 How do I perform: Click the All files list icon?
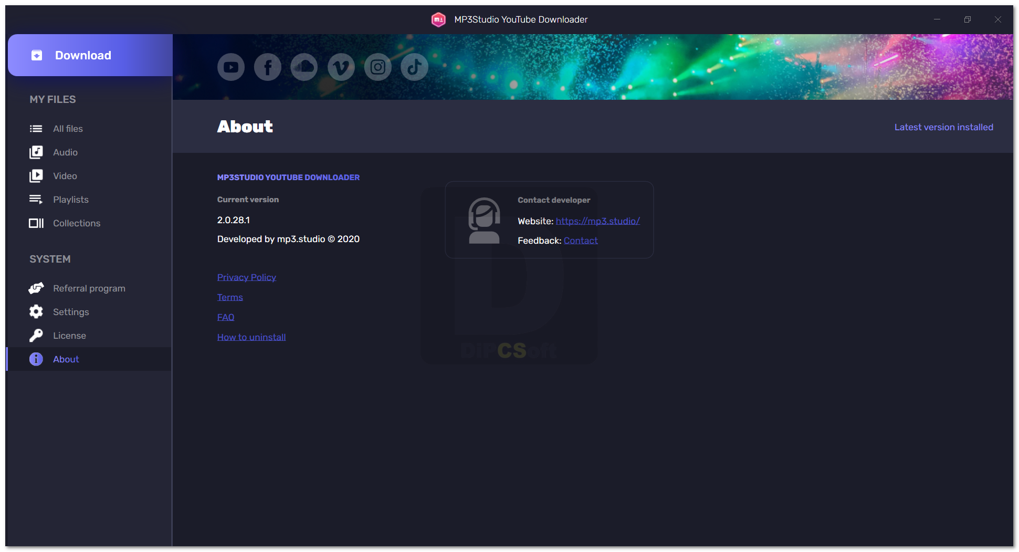coord(36,129)
